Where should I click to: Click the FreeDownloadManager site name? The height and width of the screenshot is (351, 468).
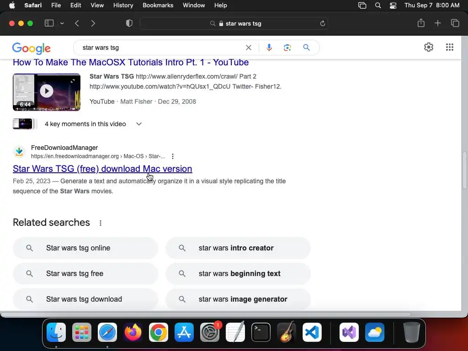click(x=64, y=148)
